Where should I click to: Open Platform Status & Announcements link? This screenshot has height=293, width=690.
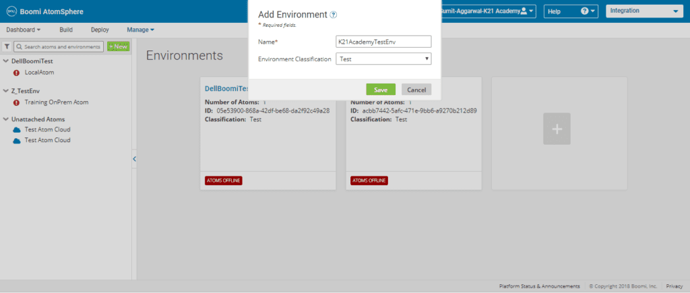(x=540, y=286)
